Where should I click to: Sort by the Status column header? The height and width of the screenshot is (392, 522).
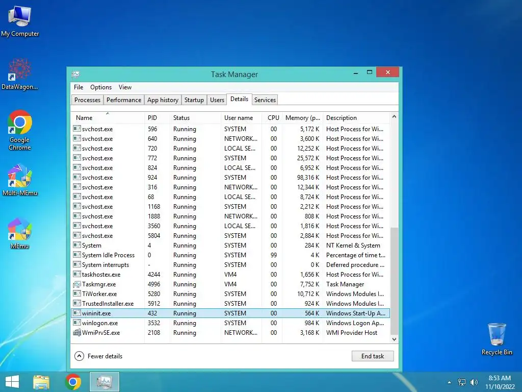[195, 118]
